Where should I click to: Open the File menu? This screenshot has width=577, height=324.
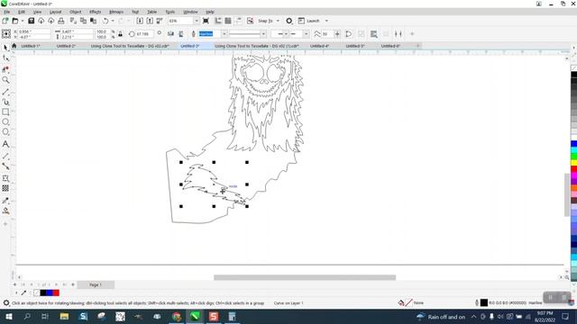click(7, 12)
